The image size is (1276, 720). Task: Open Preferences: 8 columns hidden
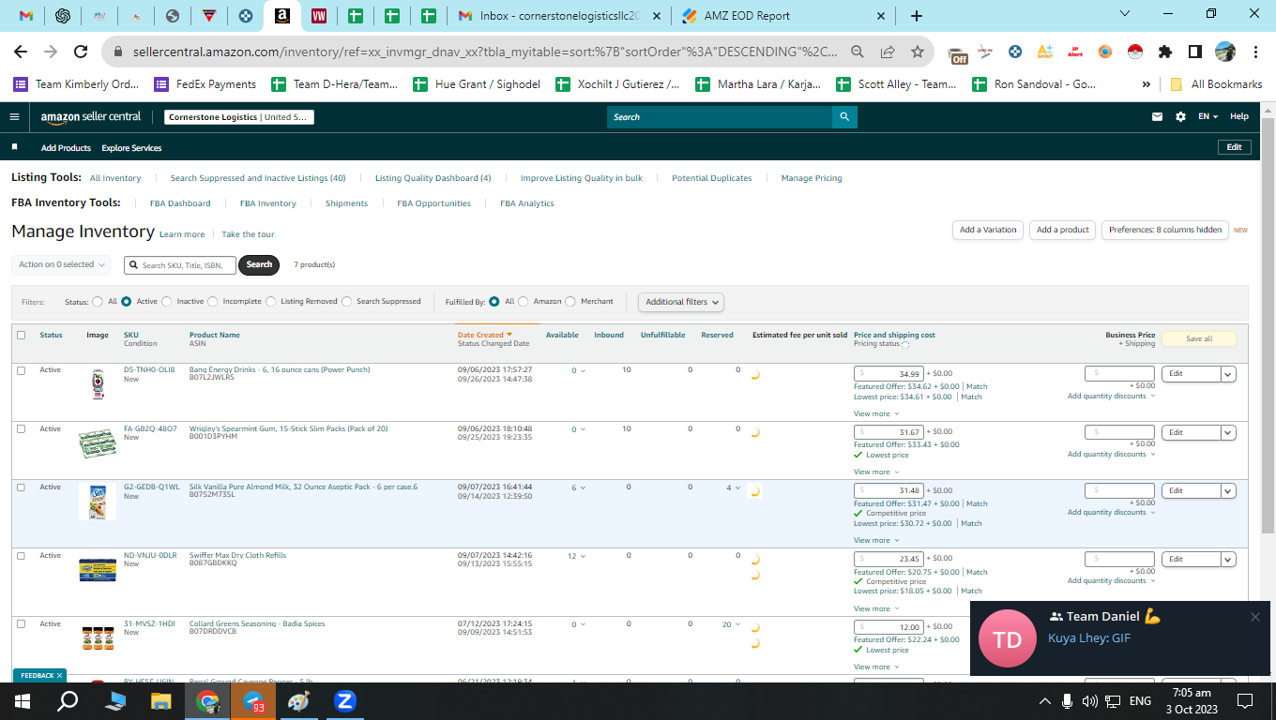(x=1165, y=230)
